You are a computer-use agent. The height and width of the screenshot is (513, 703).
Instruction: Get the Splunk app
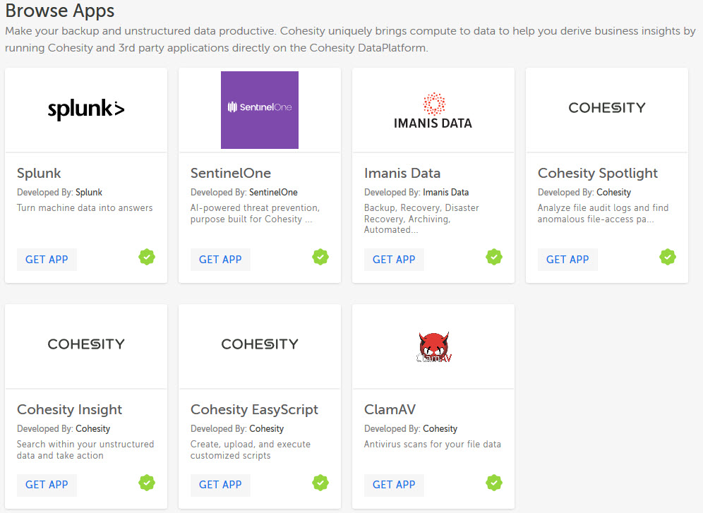[x=47, y=260]
